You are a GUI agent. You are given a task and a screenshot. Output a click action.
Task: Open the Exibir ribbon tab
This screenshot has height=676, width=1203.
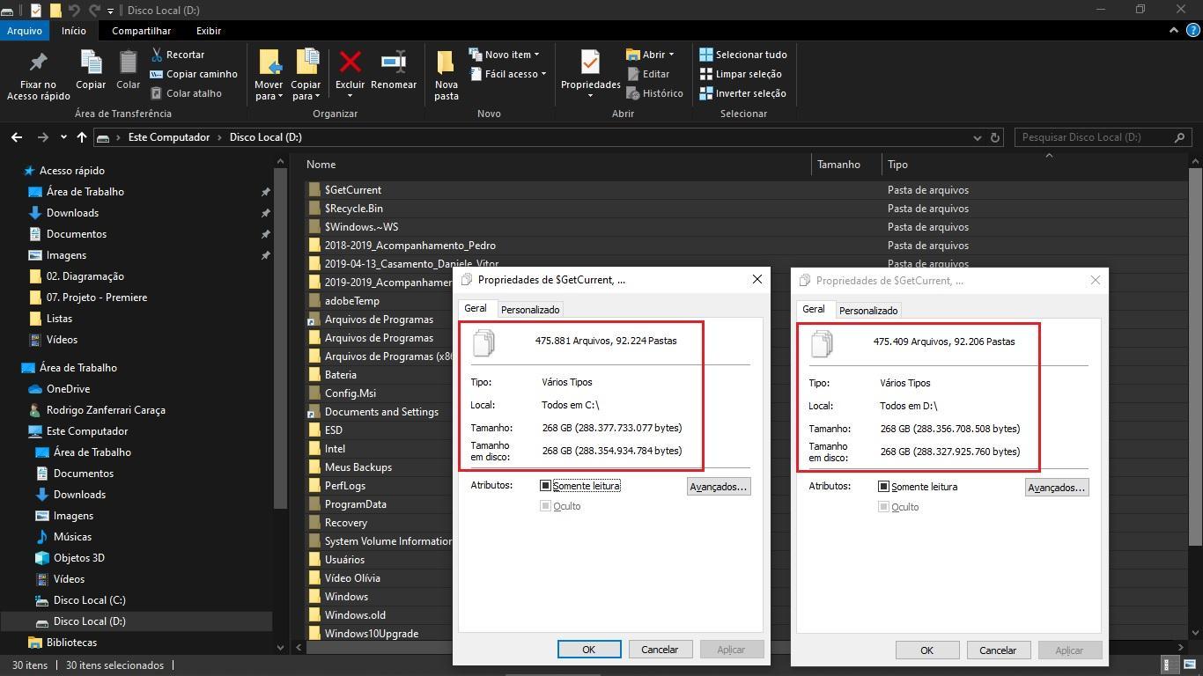click(209, 31)
